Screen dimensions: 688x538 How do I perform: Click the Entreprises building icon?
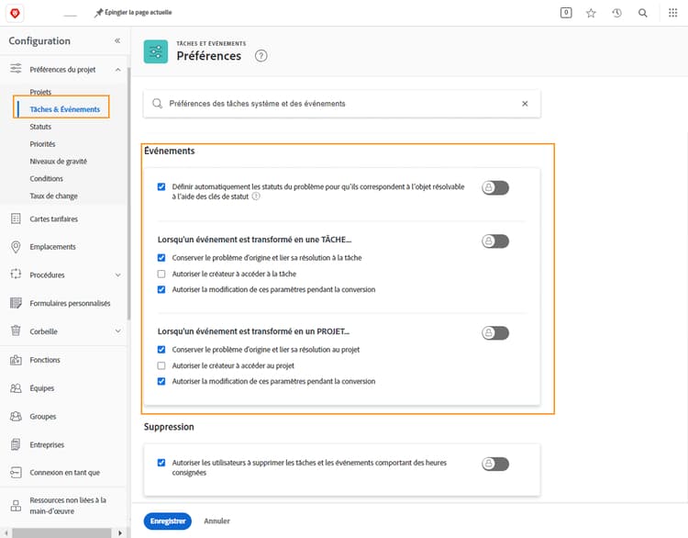pyautogui.click(x=16, y=444)
